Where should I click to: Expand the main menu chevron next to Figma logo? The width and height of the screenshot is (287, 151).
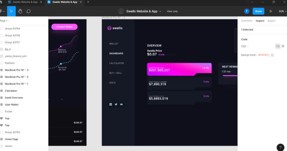pyautogui.click(x=4, y=11)
